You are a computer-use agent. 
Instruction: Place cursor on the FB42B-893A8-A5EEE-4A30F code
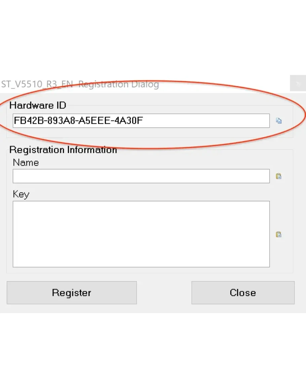pos(78,121)
